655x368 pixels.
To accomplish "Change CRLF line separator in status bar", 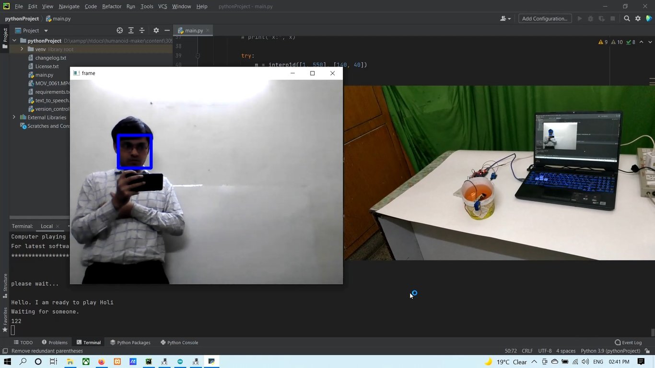I will tap(527, 351).
